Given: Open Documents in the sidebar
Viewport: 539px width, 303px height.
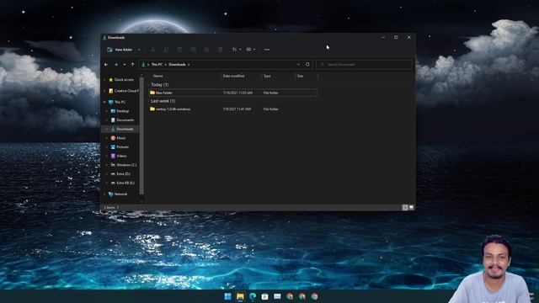Looking at the screenshot, I should [x=122, y=120].
